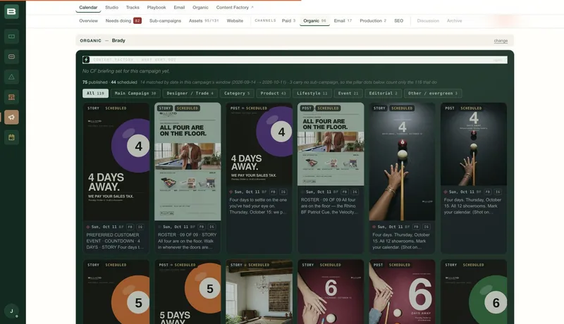Click the Content Factory input bar

click(295, 60)
